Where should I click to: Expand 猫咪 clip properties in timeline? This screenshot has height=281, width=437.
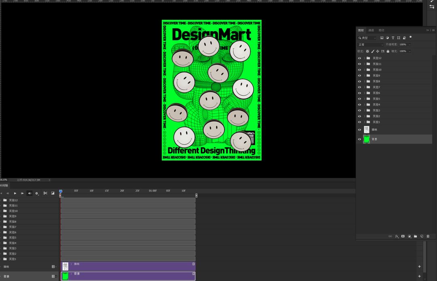pos(71,264)
